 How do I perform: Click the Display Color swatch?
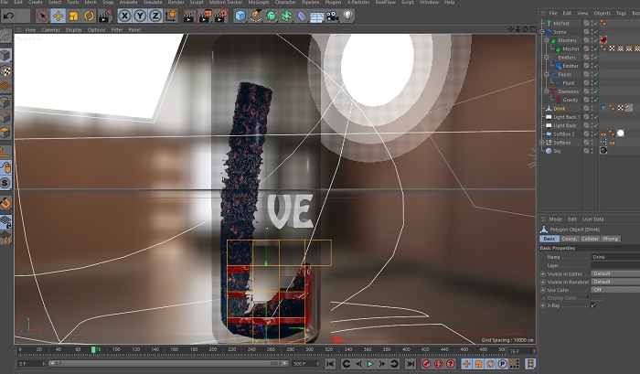pyautogui.click(x=597, y=298)
